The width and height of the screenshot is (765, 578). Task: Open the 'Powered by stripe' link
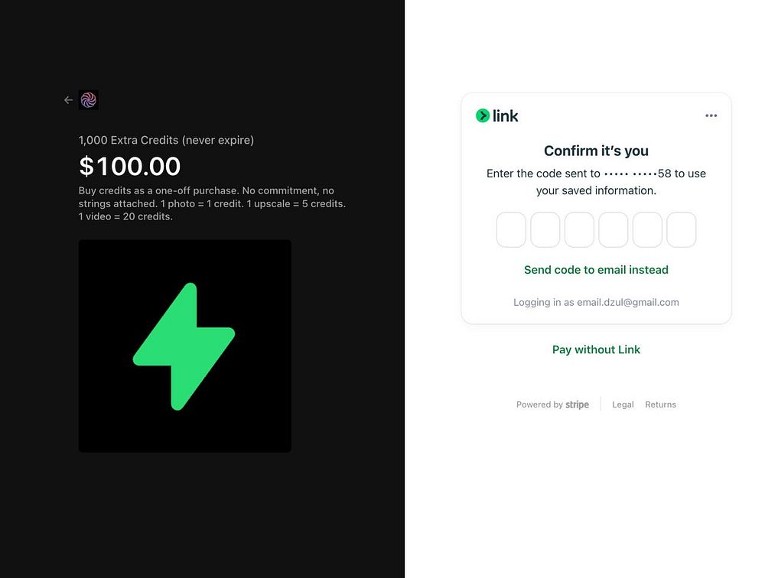(x=552, y=404)
